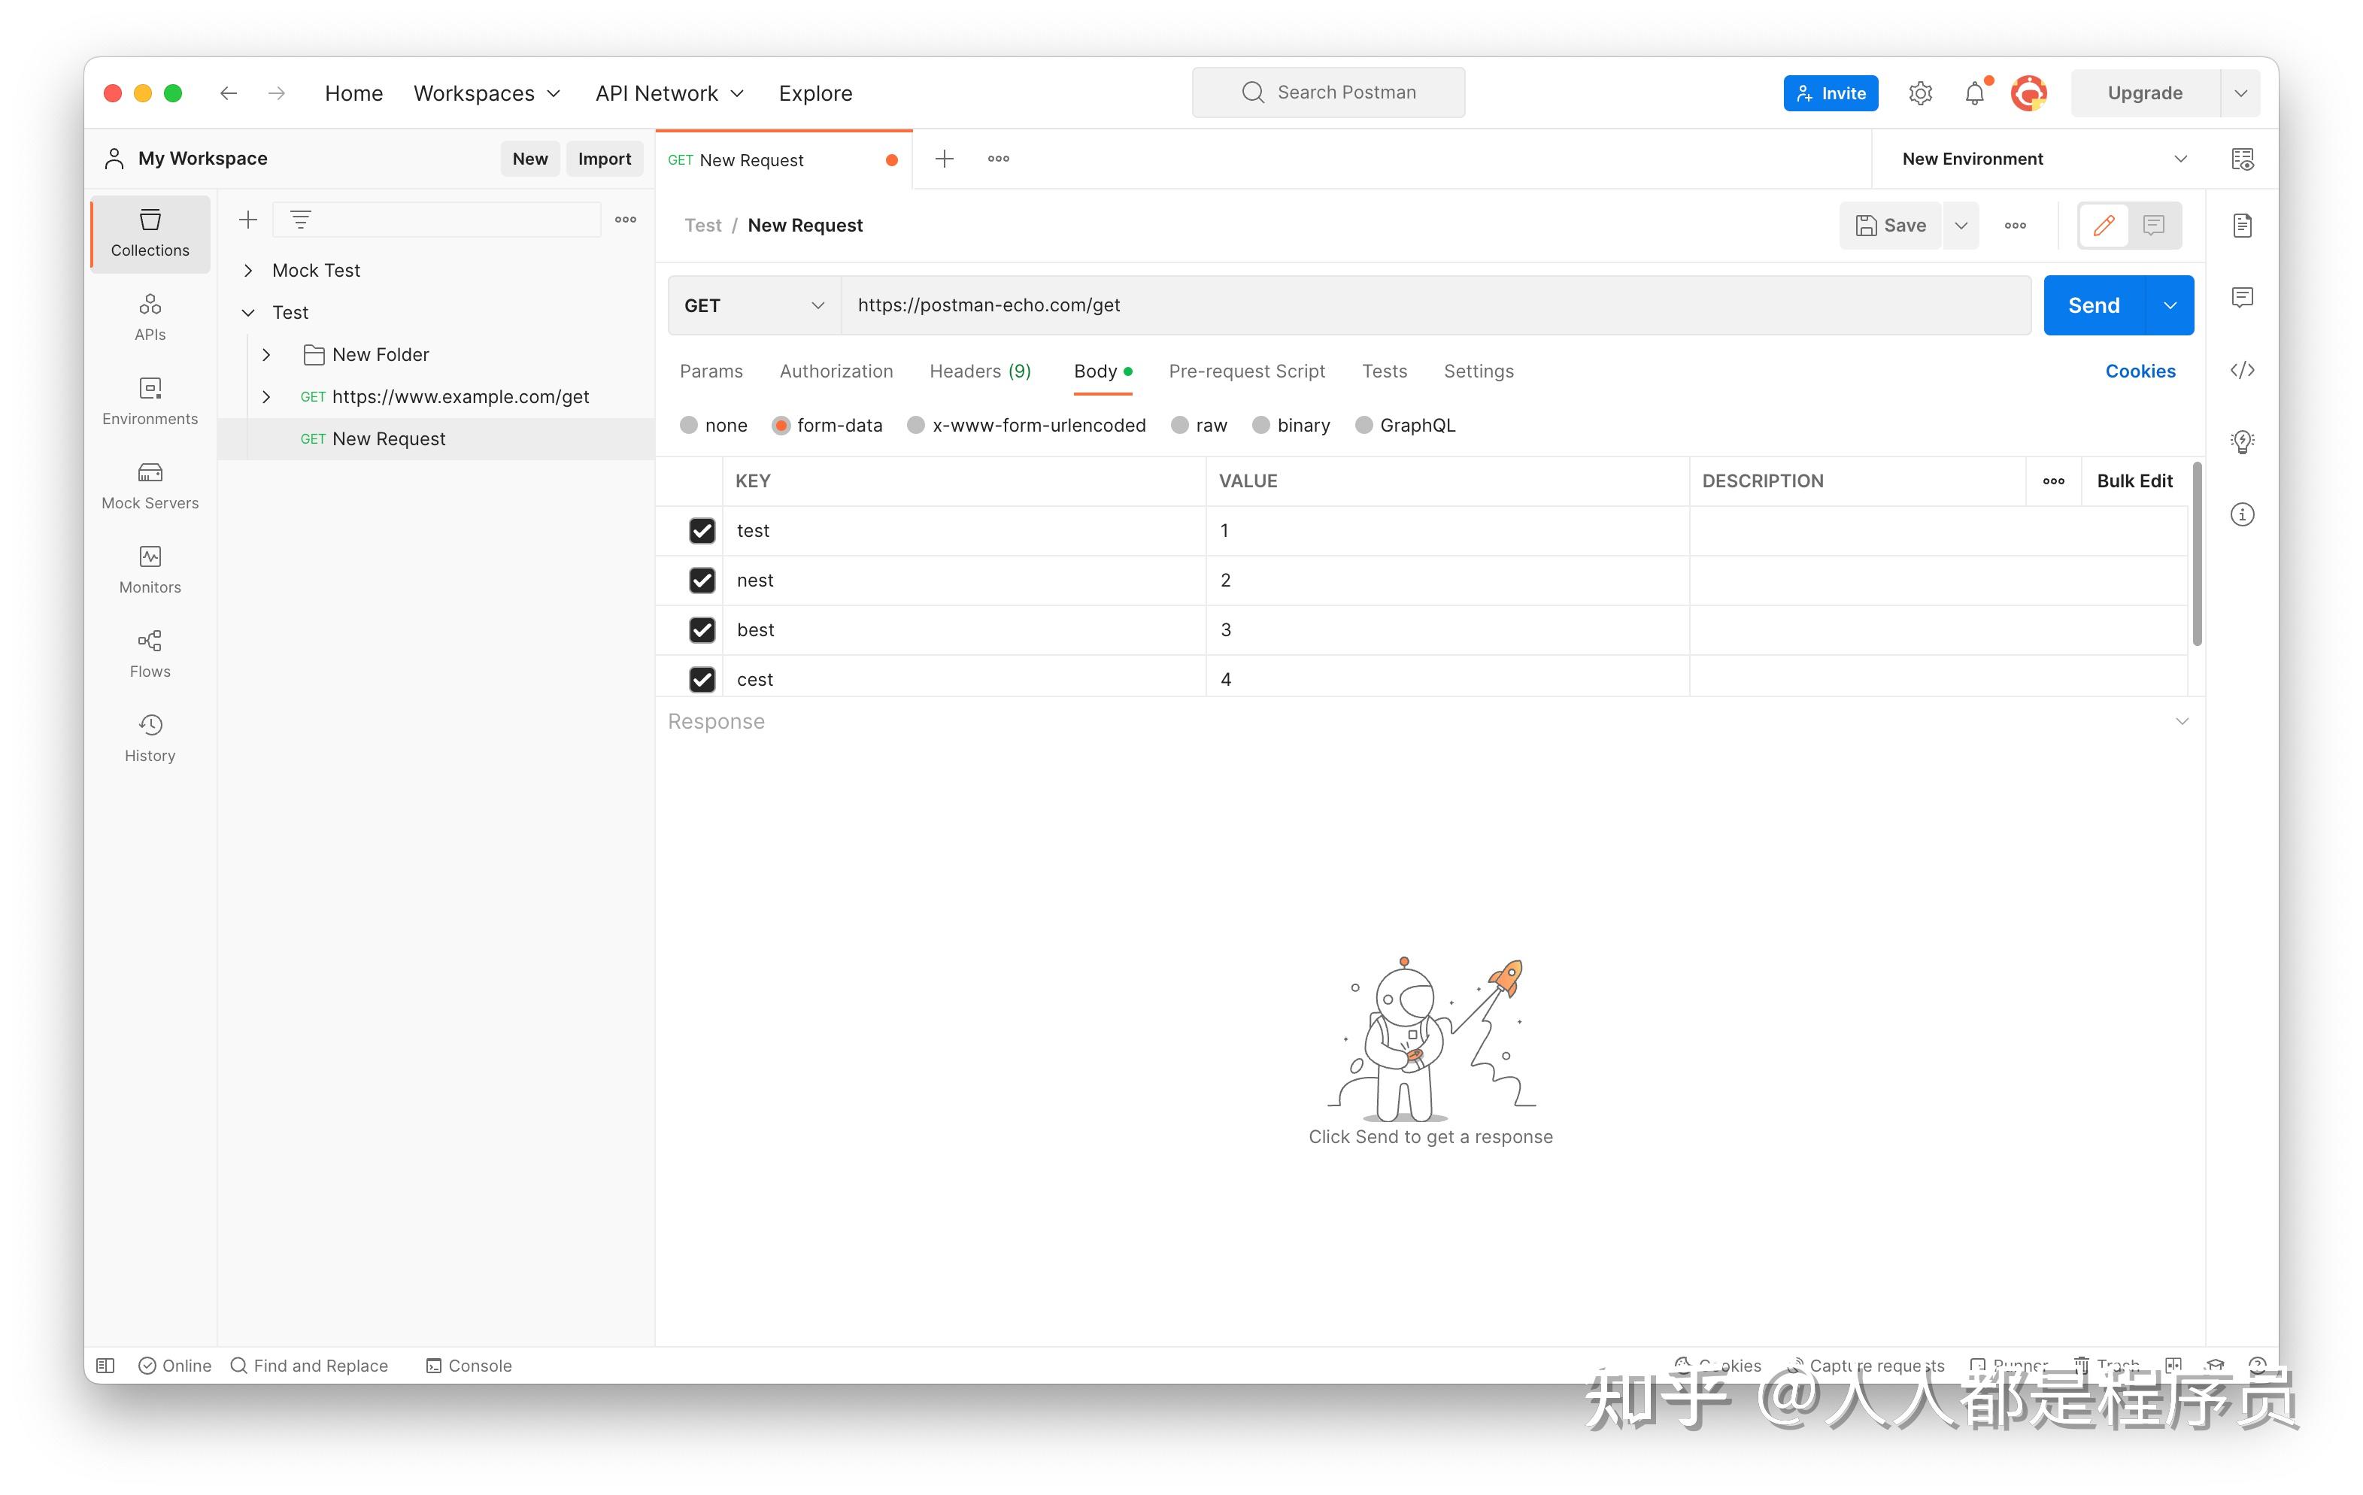Select the raw body type radio
The height and width of the screenshot is (1495, 2363).
[x=1179, y=425]
